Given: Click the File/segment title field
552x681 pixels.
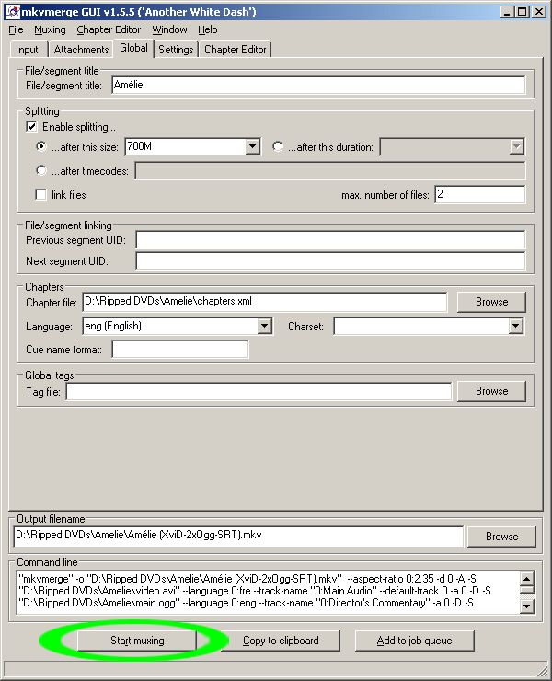Looking at the screenshot, I should coord(318,85).
